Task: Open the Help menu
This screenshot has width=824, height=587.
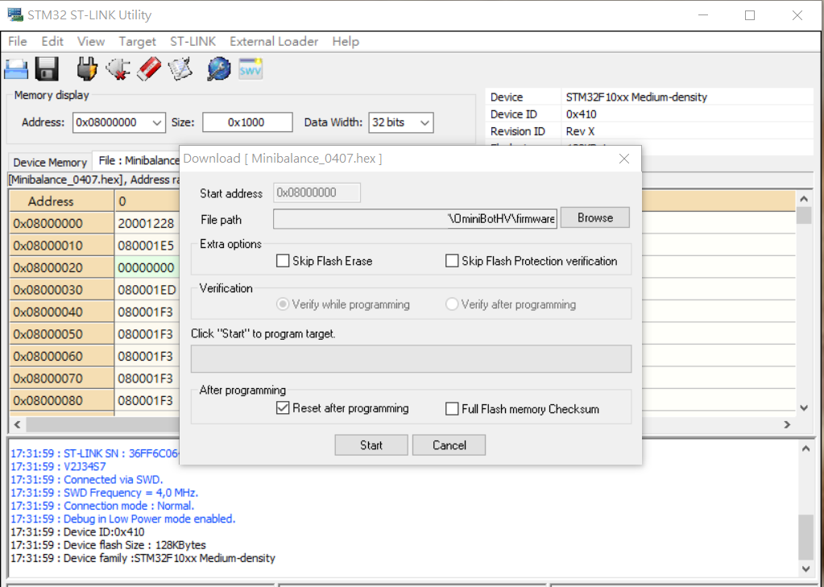Action: pyautogui.click(x=346, y=42)
